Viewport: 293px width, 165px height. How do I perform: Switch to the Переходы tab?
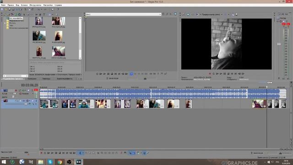tap(46, 79)
